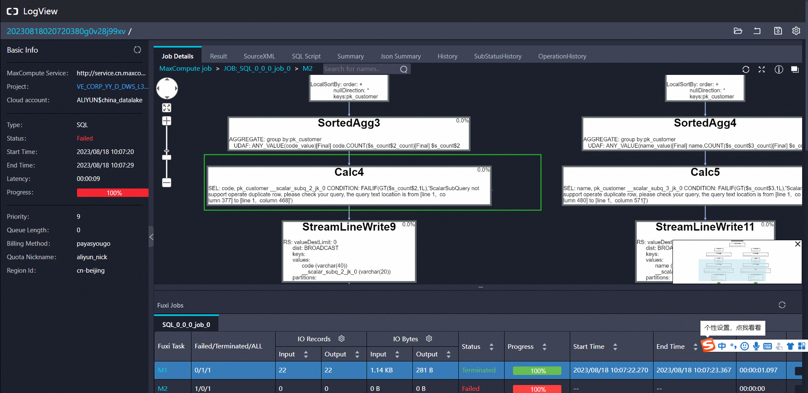
Task: Sort by Start Time column
Action: click(615, 347)
